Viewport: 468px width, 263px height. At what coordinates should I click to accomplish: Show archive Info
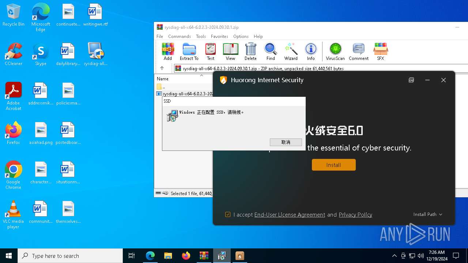[311, 52]
